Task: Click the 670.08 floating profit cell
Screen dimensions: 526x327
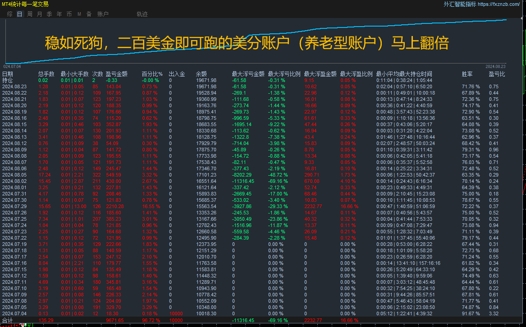Action: (x=311, y=181)
